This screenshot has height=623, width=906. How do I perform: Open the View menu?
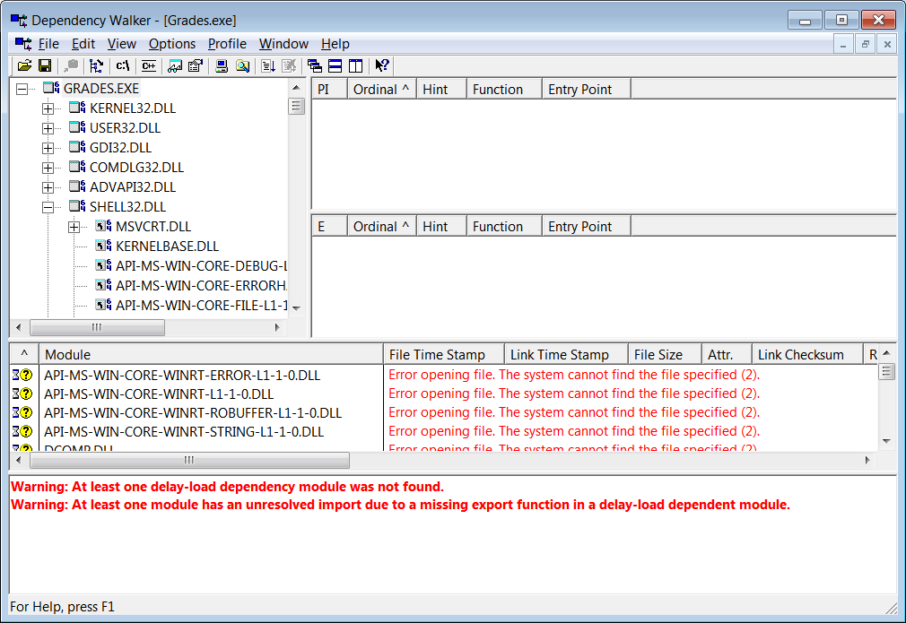(x=122, y=44)
